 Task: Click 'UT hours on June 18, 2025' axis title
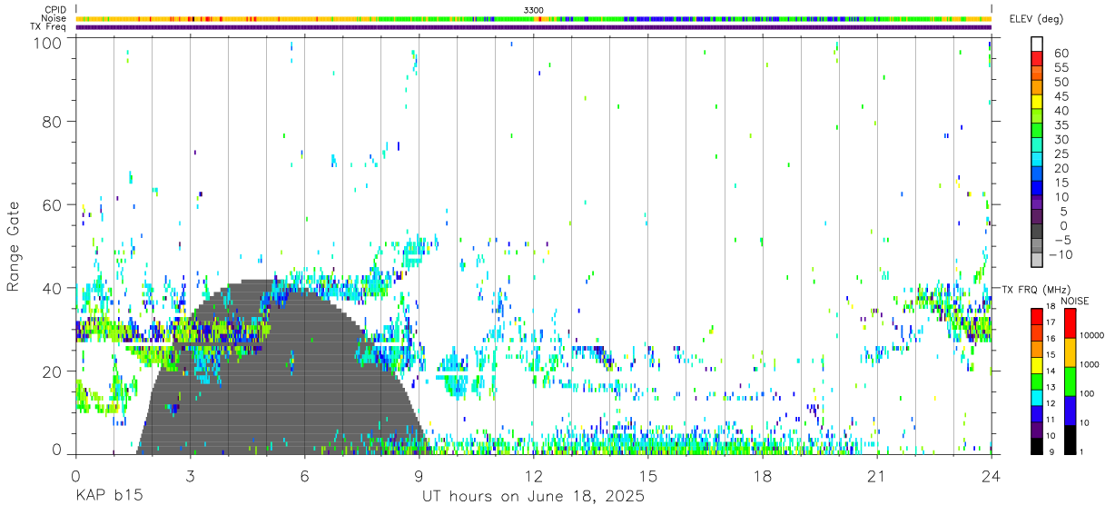click(533, 498)
